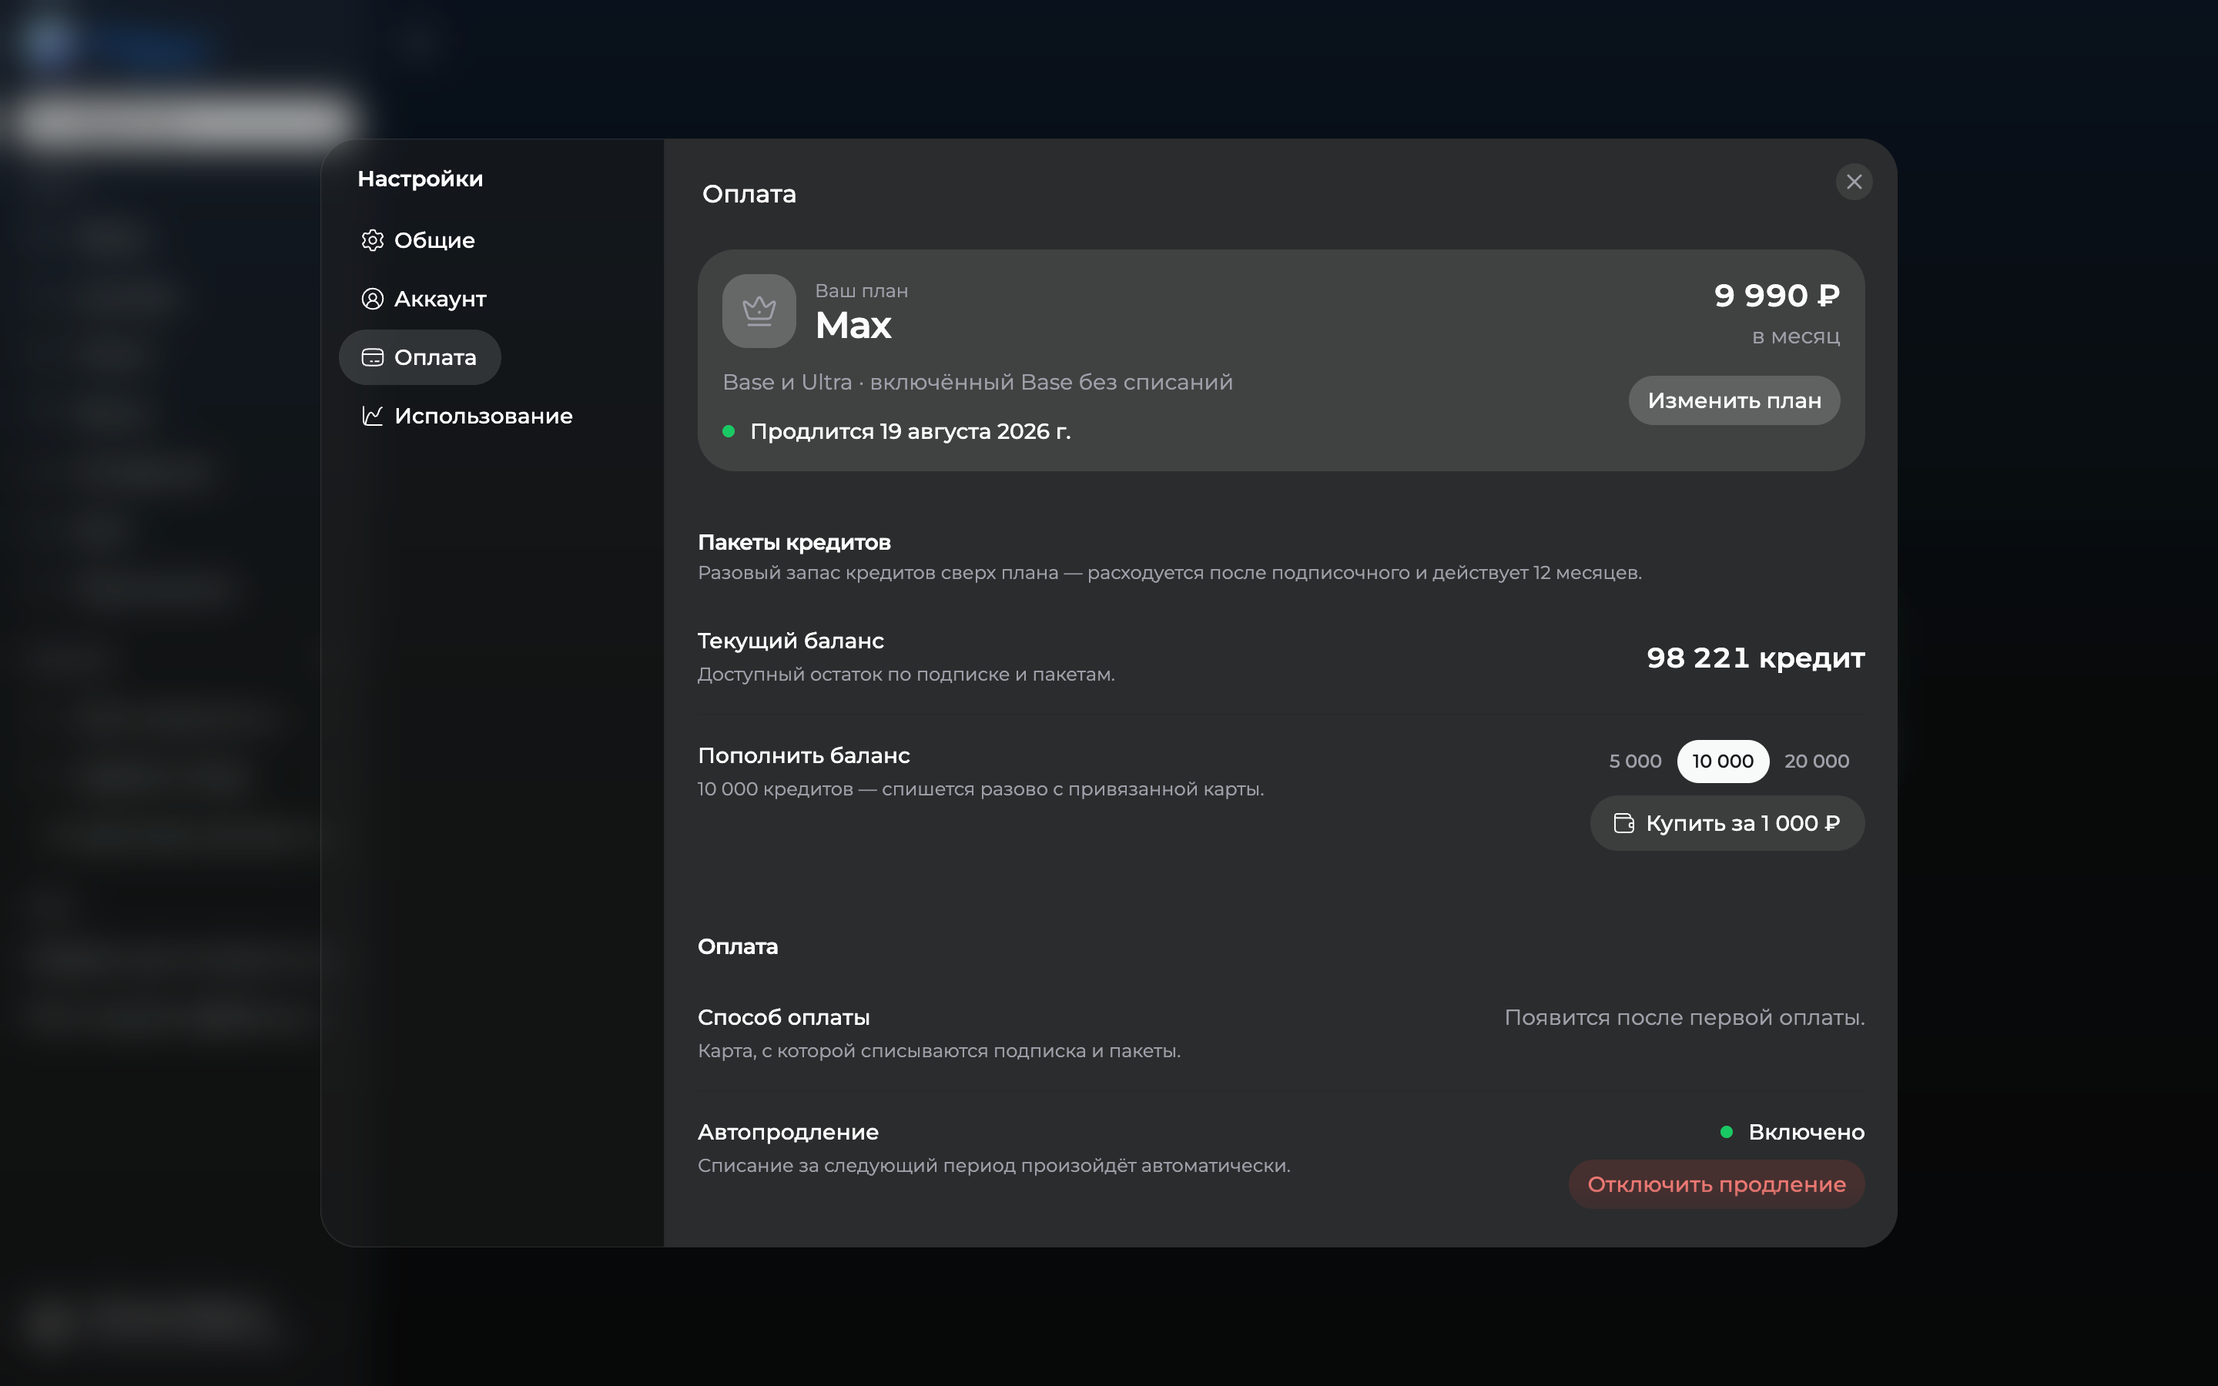This screenshot has width=2218, height=1386.
Task: Click the Пополнить баланс label
Action: [x=804, y=755]
